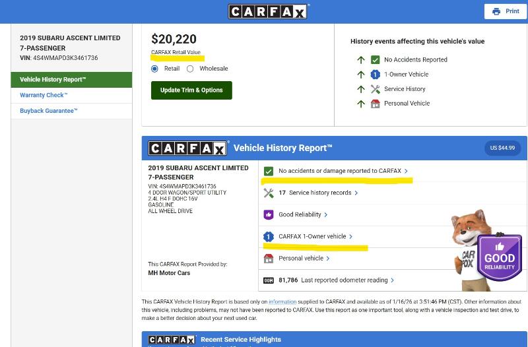The image size is (528, 347).
Task: Click the blue 1-Owner badge icon in report
Action: pos(269,236)
